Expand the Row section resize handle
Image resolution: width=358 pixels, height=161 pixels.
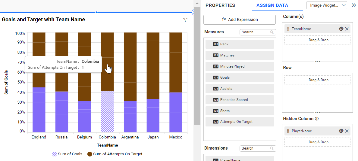click(x=317, y=113)
